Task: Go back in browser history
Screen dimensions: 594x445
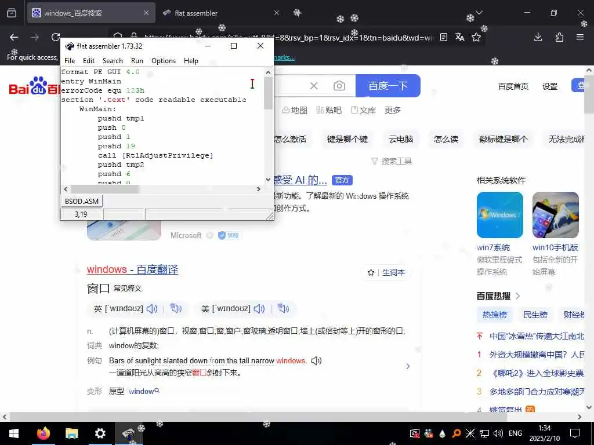Action: pyautogui.click(x=14, y=37)
